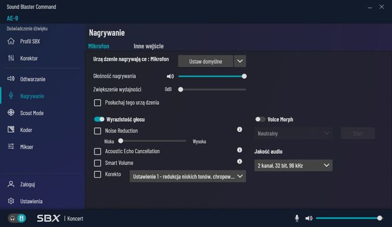Expand the arrow next to Ustaw domyślne
Viewport: 392px width, 227px height.
[x=240, y=61]
